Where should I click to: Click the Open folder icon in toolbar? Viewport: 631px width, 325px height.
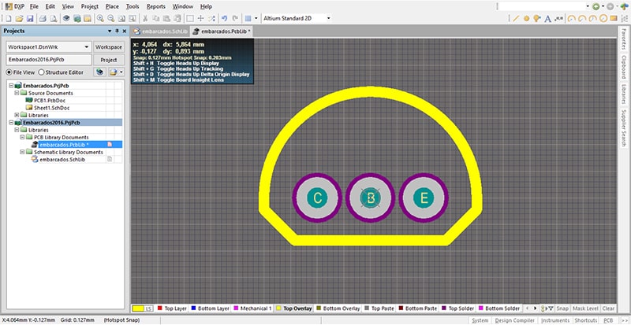coord(17,17)
